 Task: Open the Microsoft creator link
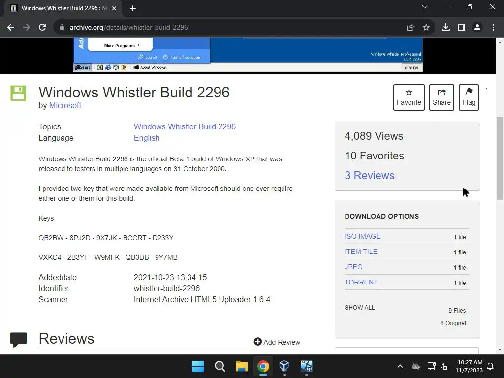[x=65, y=105]
